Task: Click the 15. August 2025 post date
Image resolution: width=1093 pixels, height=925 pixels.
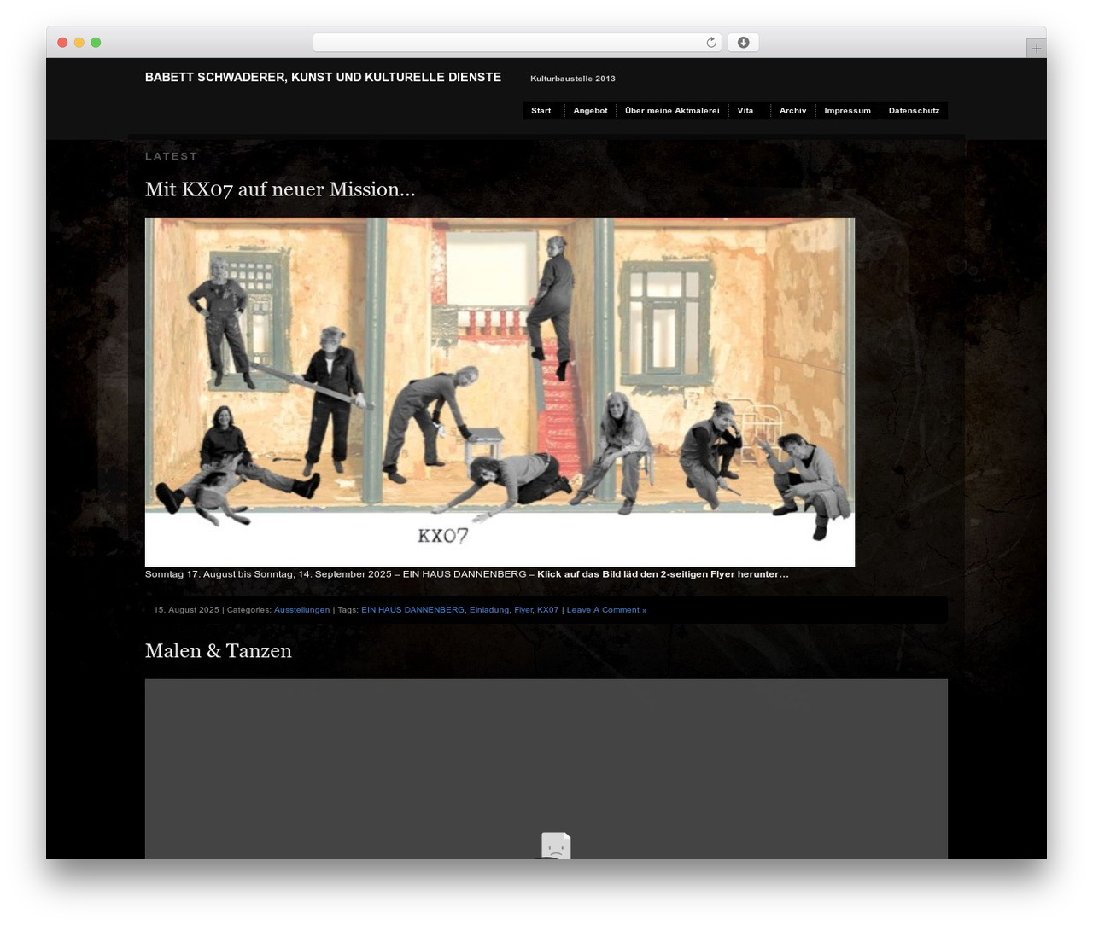Action: (186, 610)
